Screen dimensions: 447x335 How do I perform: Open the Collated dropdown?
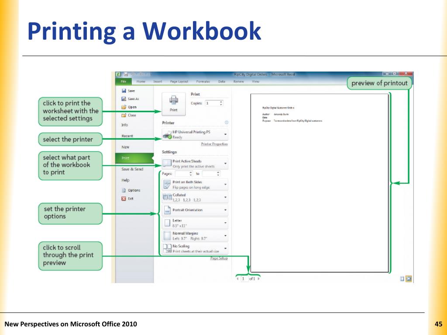coord(195,197)
